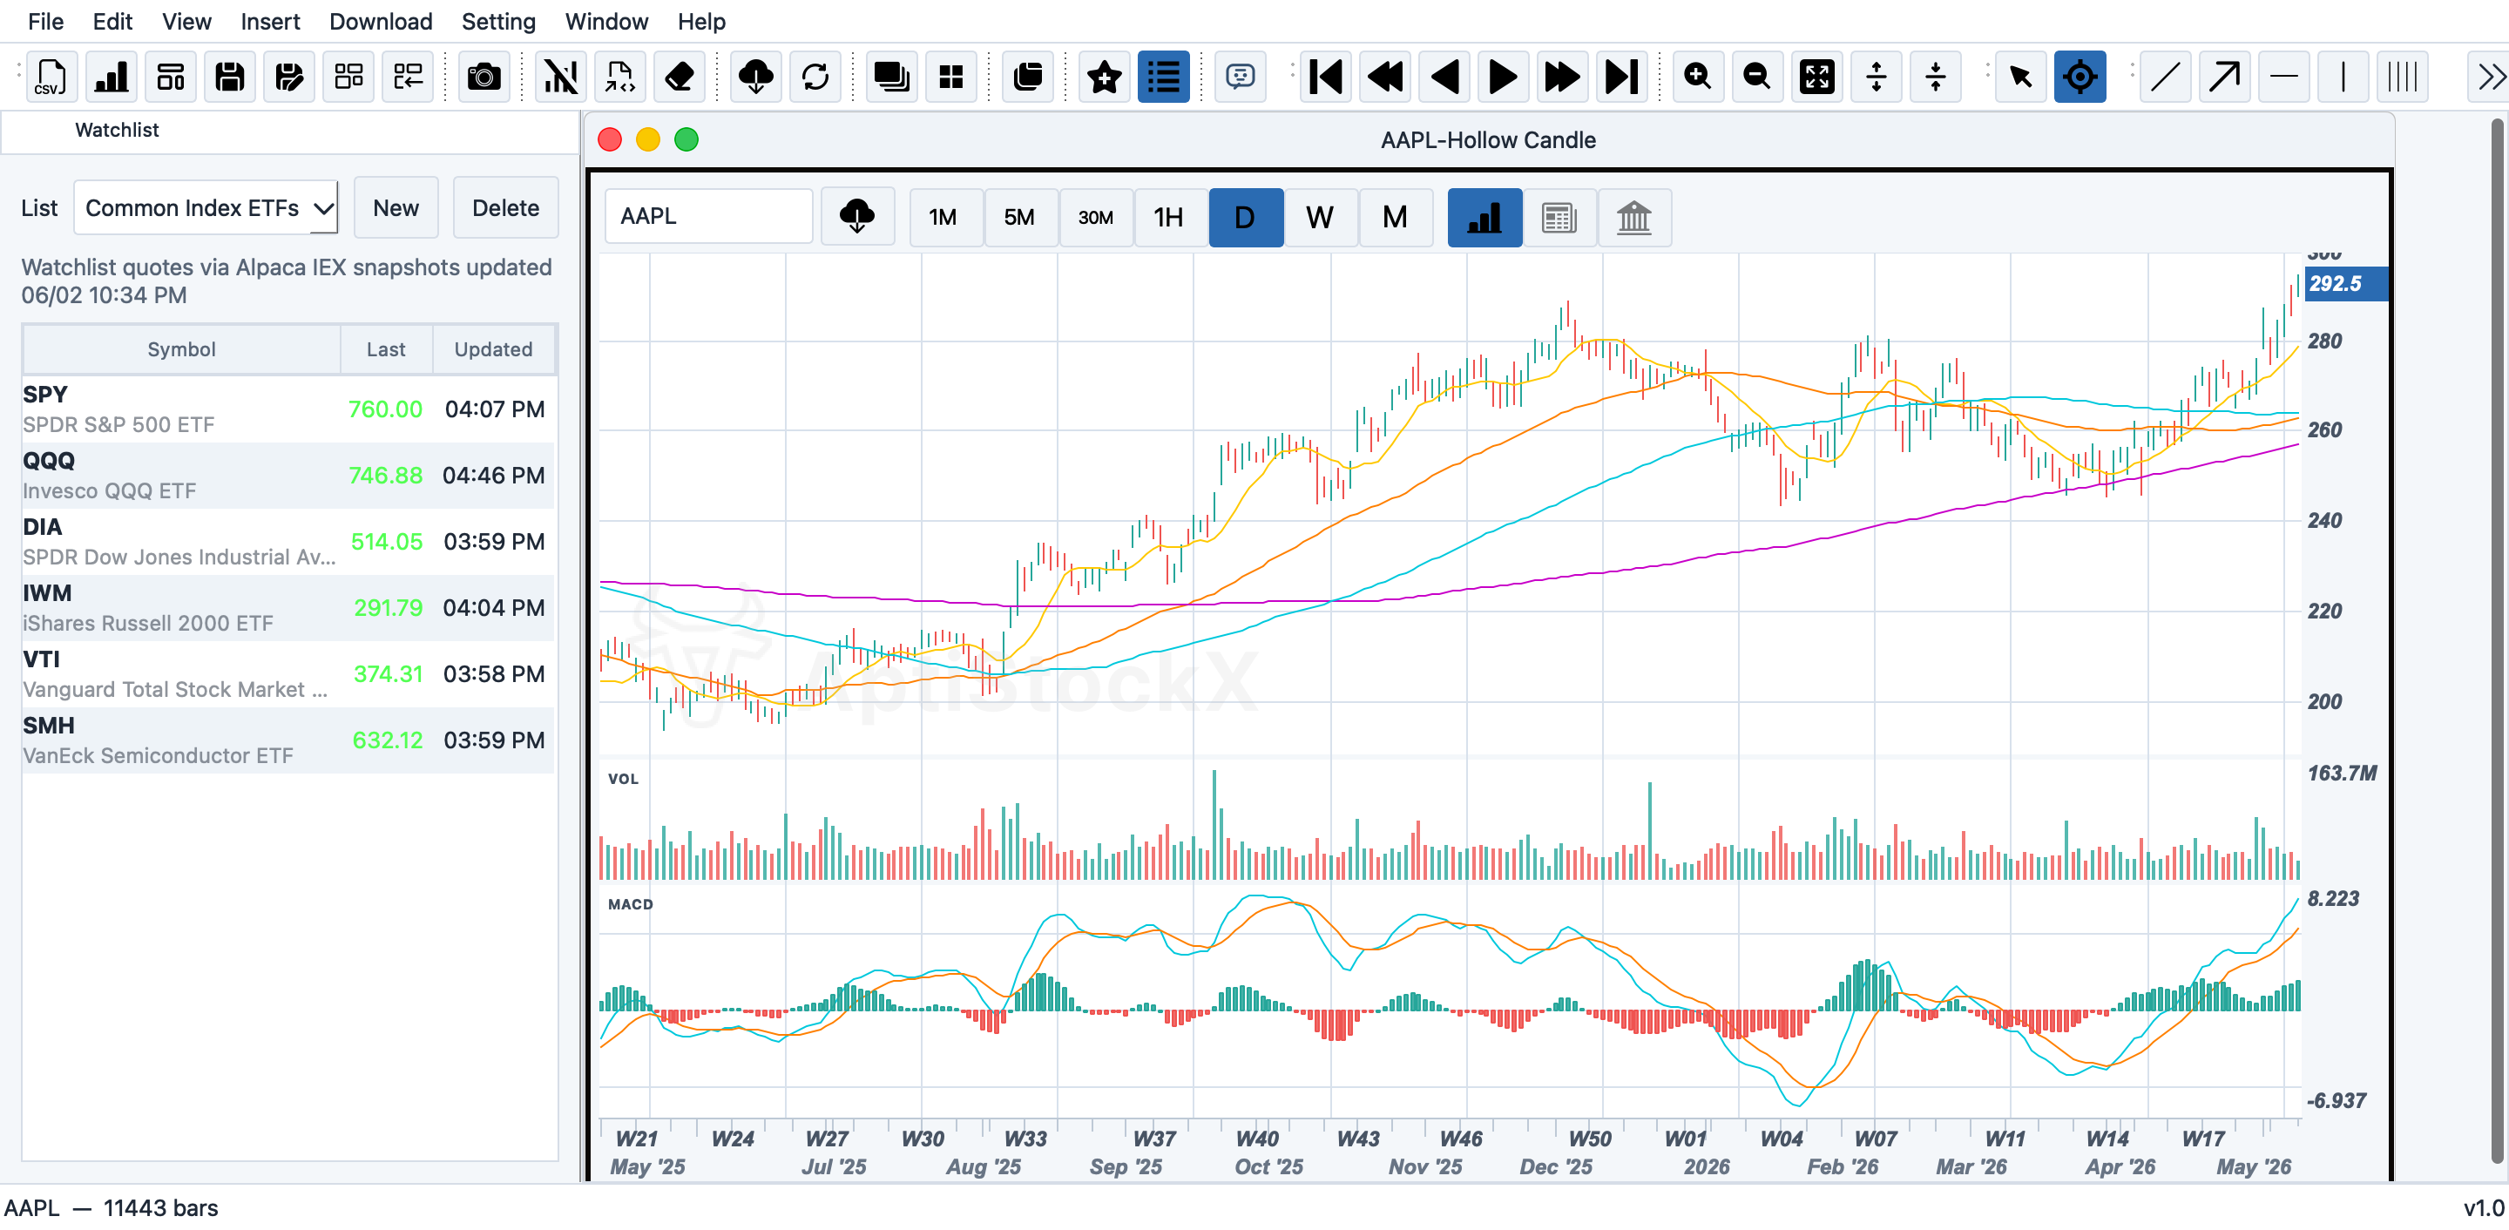Click the zoom in magnifier
Viewport: 2509px width, 1230px height.
click(x=1698, y=76)
